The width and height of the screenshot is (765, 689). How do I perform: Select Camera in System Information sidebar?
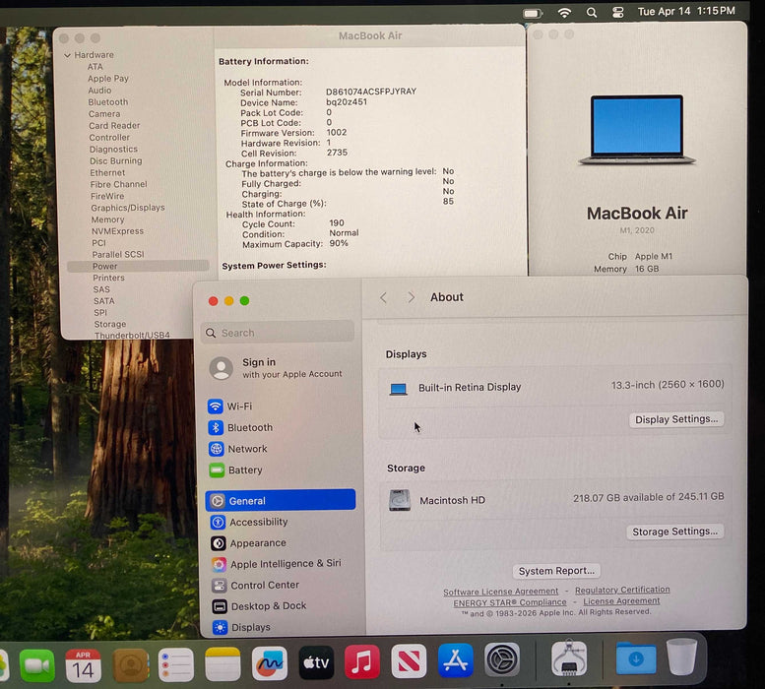coord(104,113)
